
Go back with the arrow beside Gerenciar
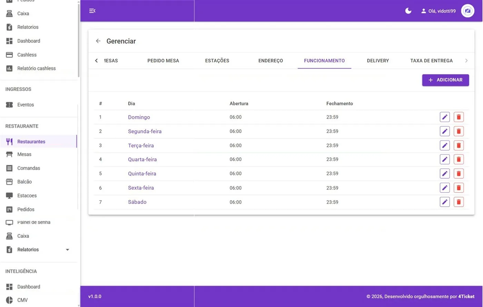click(x=98, y=41)
